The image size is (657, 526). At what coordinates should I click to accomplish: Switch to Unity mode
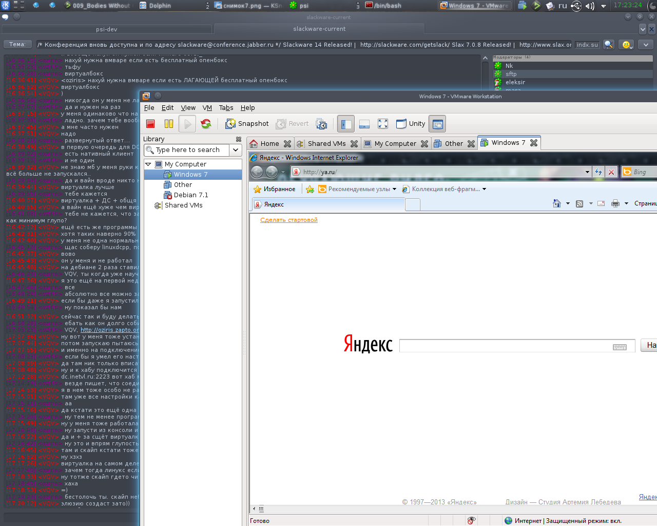pyautogui.click(x=411, y=124)
